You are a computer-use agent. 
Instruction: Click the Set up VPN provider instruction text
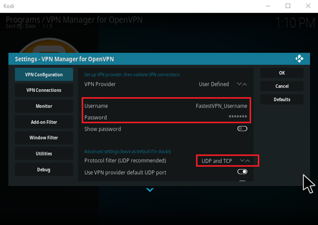pos(132,75)
